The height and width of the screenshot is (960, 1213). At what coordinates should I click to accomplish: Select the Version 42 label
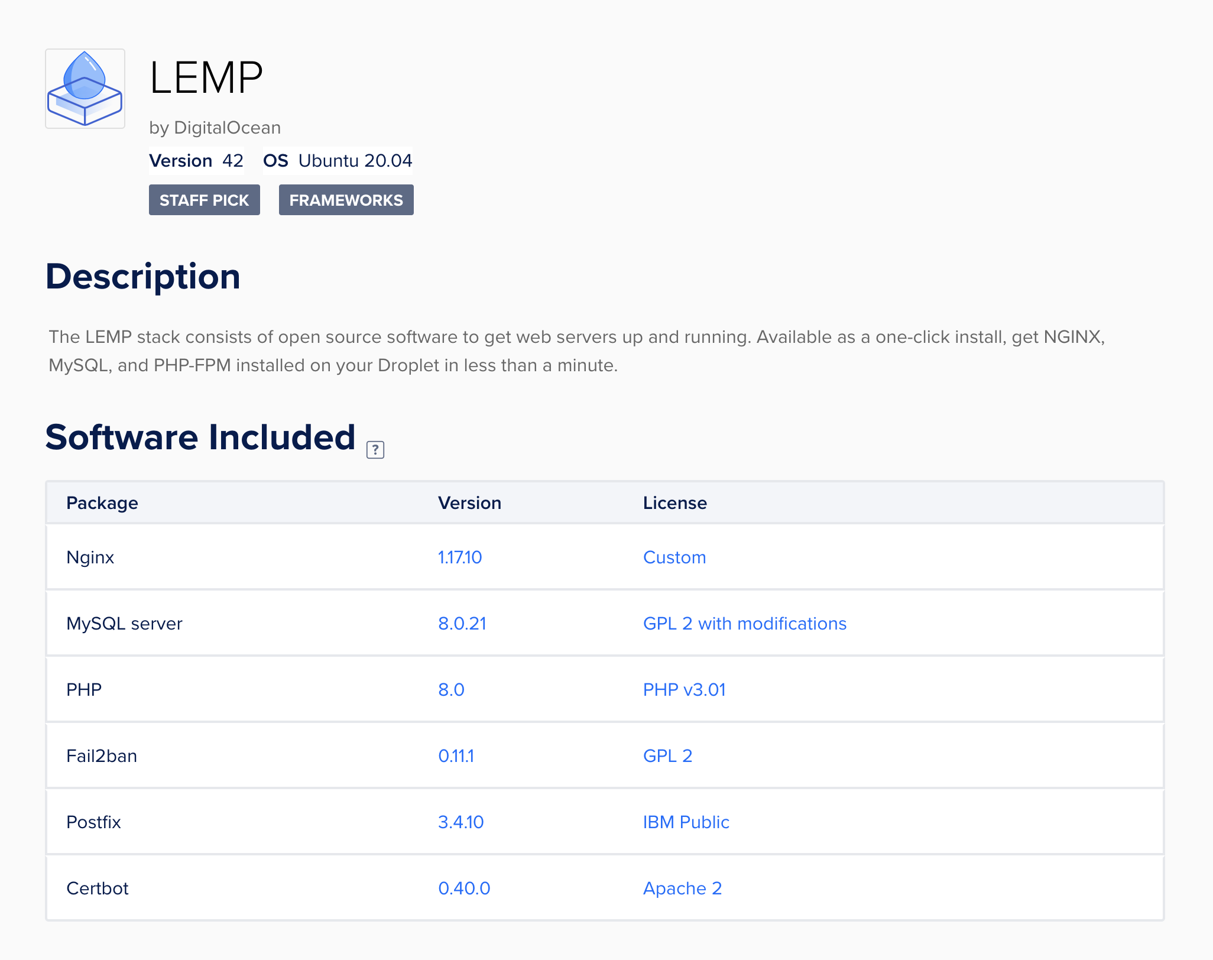click(196, 160)
